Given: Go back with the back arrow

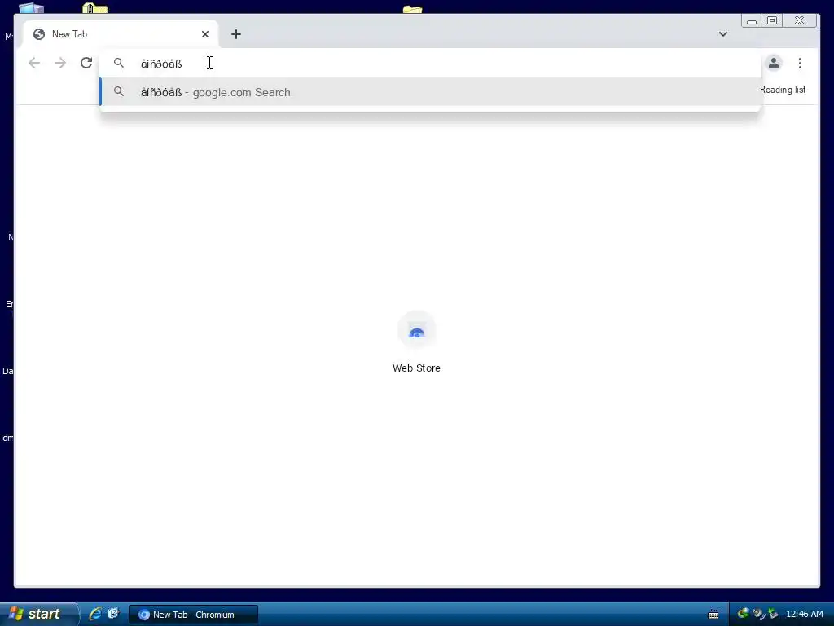Looking at the screenshot, I should pos(34,63).
